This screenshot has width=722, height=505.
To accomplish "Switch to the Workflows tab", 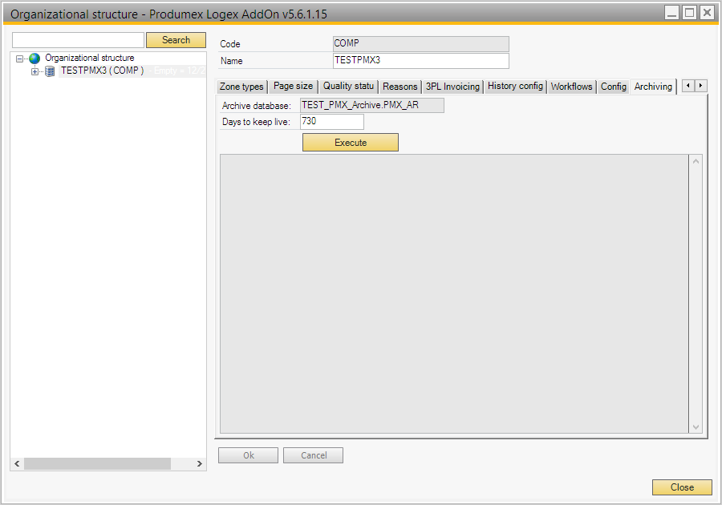I will click(x=571, y=87).
